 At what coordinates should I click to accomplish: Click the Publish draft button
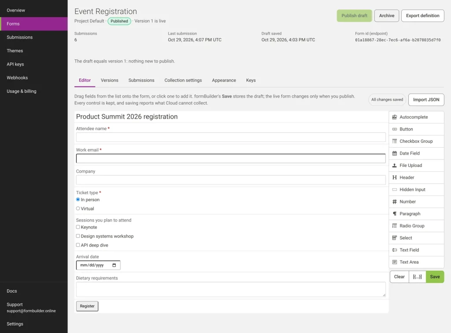tap(354, 16)
